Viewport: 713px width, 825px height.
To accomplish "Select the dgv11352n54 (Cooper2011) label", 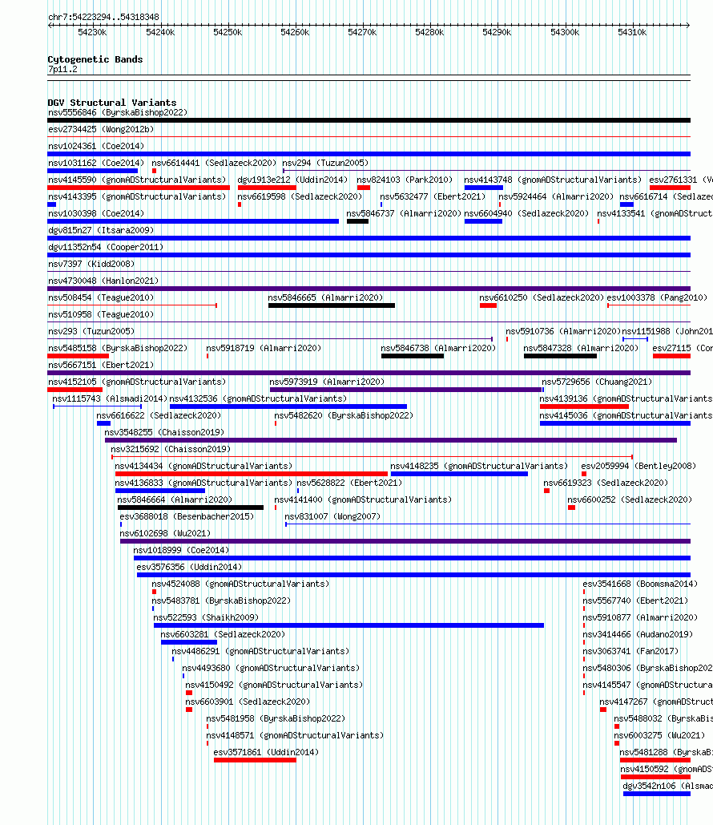I will pyautogui.click(x=105, y=247).
